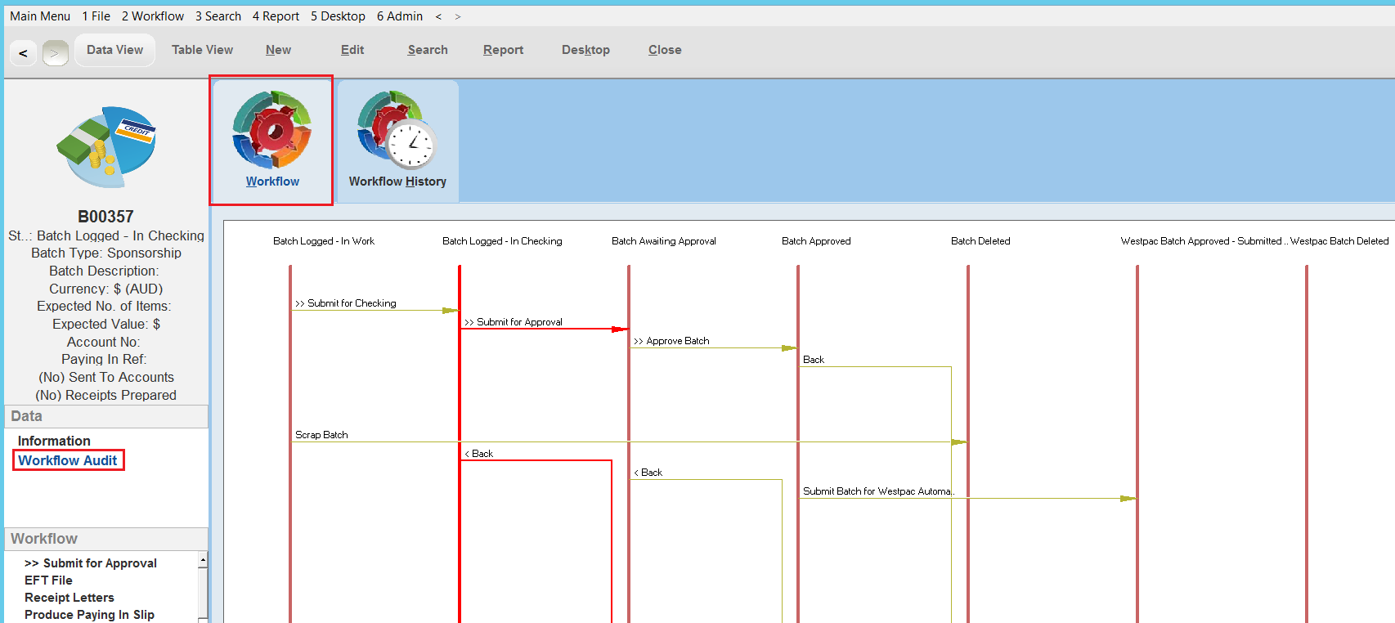Click the menu bar right arrow >
Viewport: 1395px width, 623px height.
[458, 16]
